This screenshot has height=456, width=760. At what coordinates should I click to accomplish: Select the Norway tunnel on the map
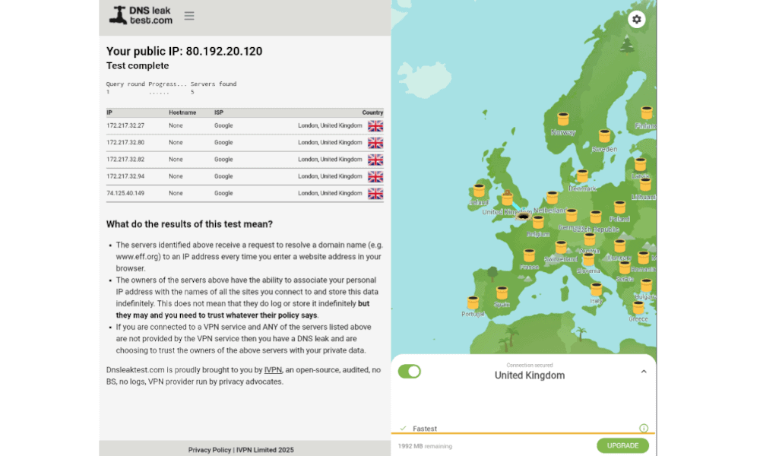pyautogui.click(x=562, y=119)
